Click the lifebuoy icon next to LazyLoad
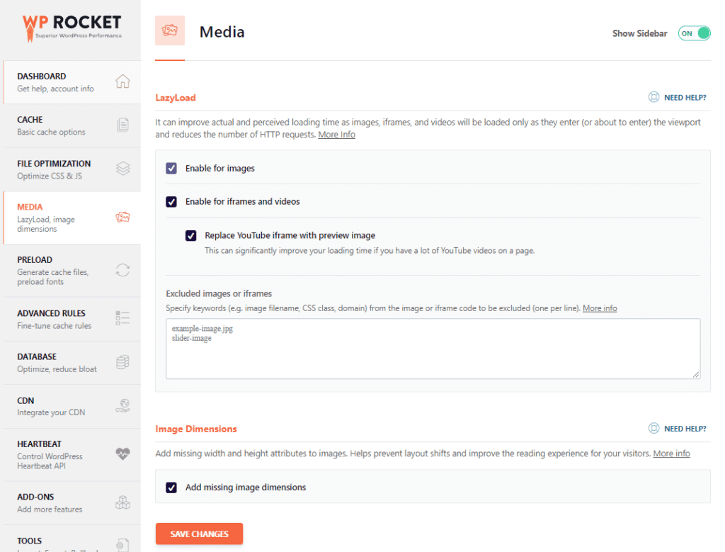The height and width of the screenshot is (552, 725). [x=653, y=97]
